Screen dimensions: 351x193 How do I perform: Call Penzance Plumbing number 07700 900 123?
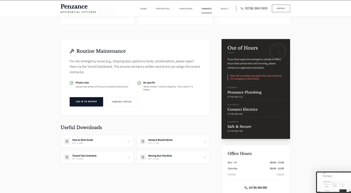[235, 97]
